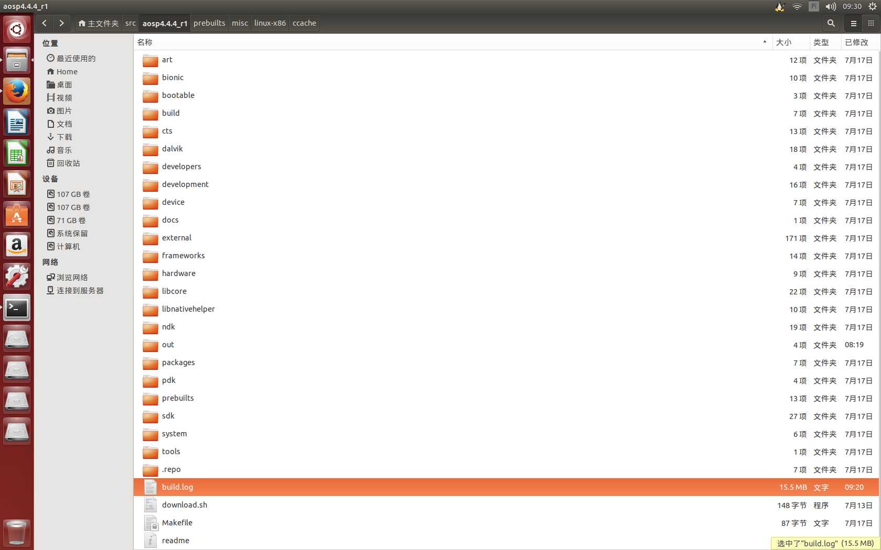Click Files manager icon in launcher
The width and height of the screenshot is (881, 550).
[17, 60]
